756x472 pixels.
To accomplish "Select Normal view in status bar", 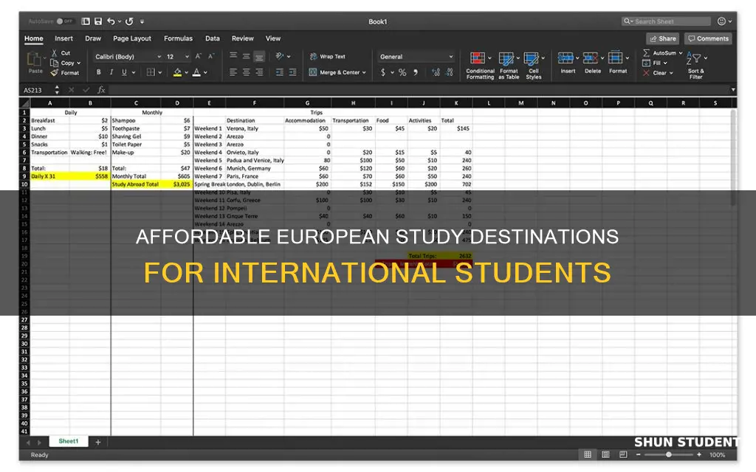I will (x=588, y=454).
